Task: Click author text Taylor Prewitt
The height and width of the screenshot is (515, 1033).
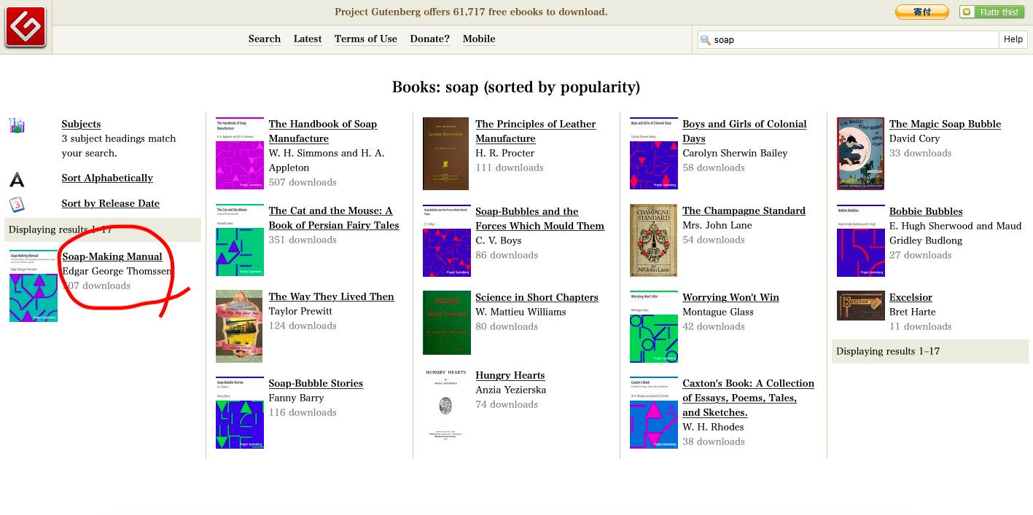Action: [x=300, y=311]
